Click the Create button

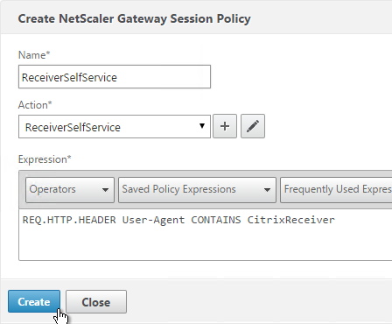pyautogui.click(x=34, y=301)
